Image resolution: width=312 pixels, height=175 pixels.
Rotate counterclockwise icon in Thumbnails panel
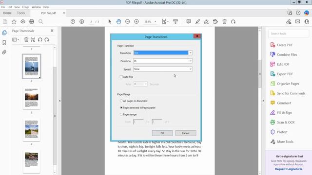[40, 40]
